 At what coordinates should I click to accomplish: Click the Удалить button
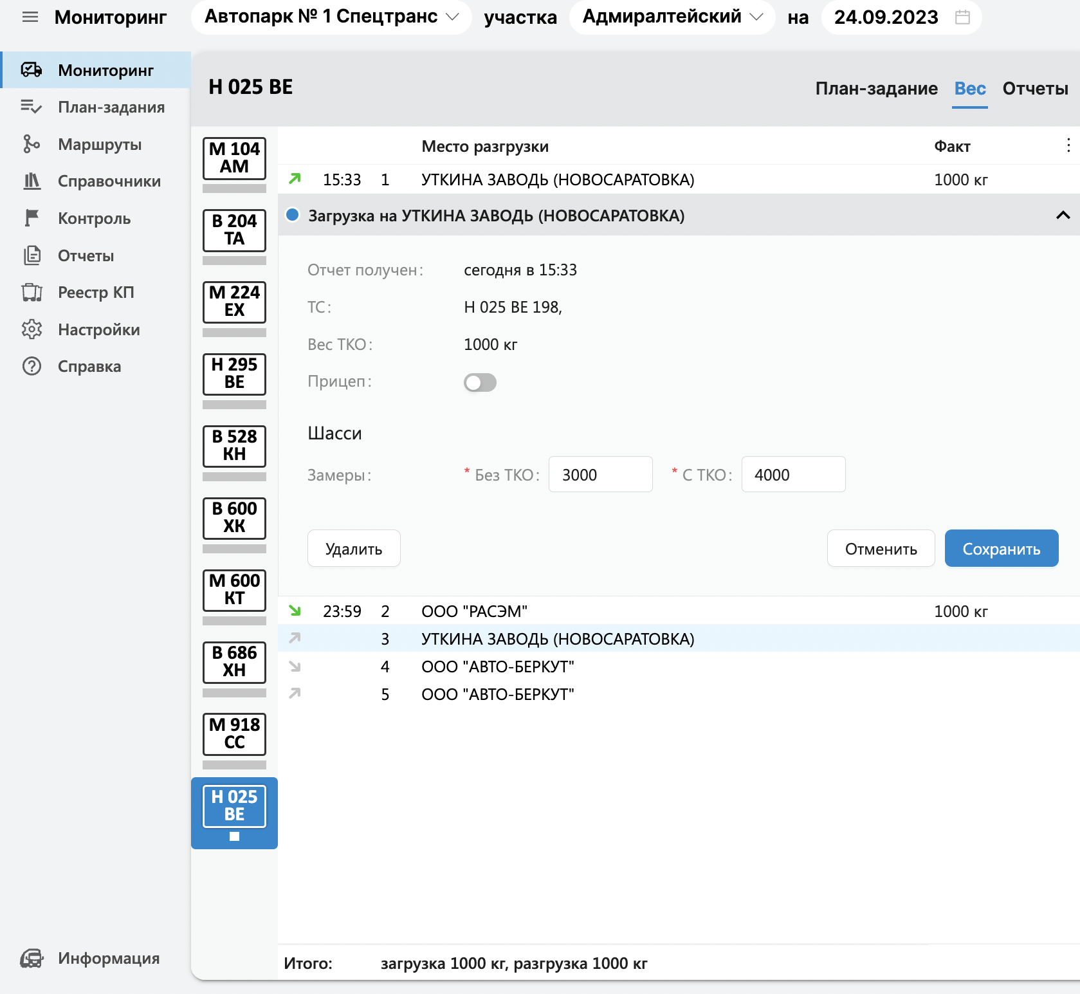pos(354,549)
